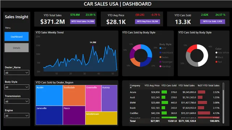The image size is (232, 130).
Task: Select the Austin region tile
Action: tap(49, 95)
